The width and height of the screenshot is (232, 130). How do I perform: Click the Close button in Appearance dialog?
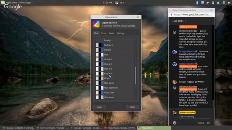132,107
